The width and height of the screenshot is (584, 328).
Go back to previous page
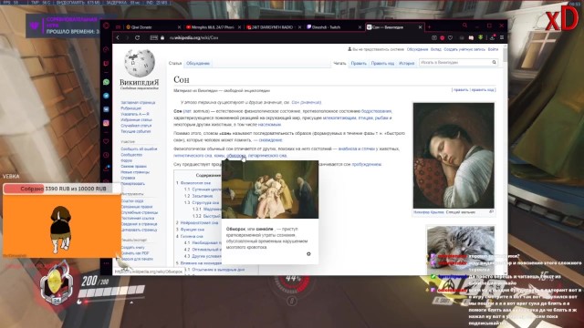click(118, 38)
